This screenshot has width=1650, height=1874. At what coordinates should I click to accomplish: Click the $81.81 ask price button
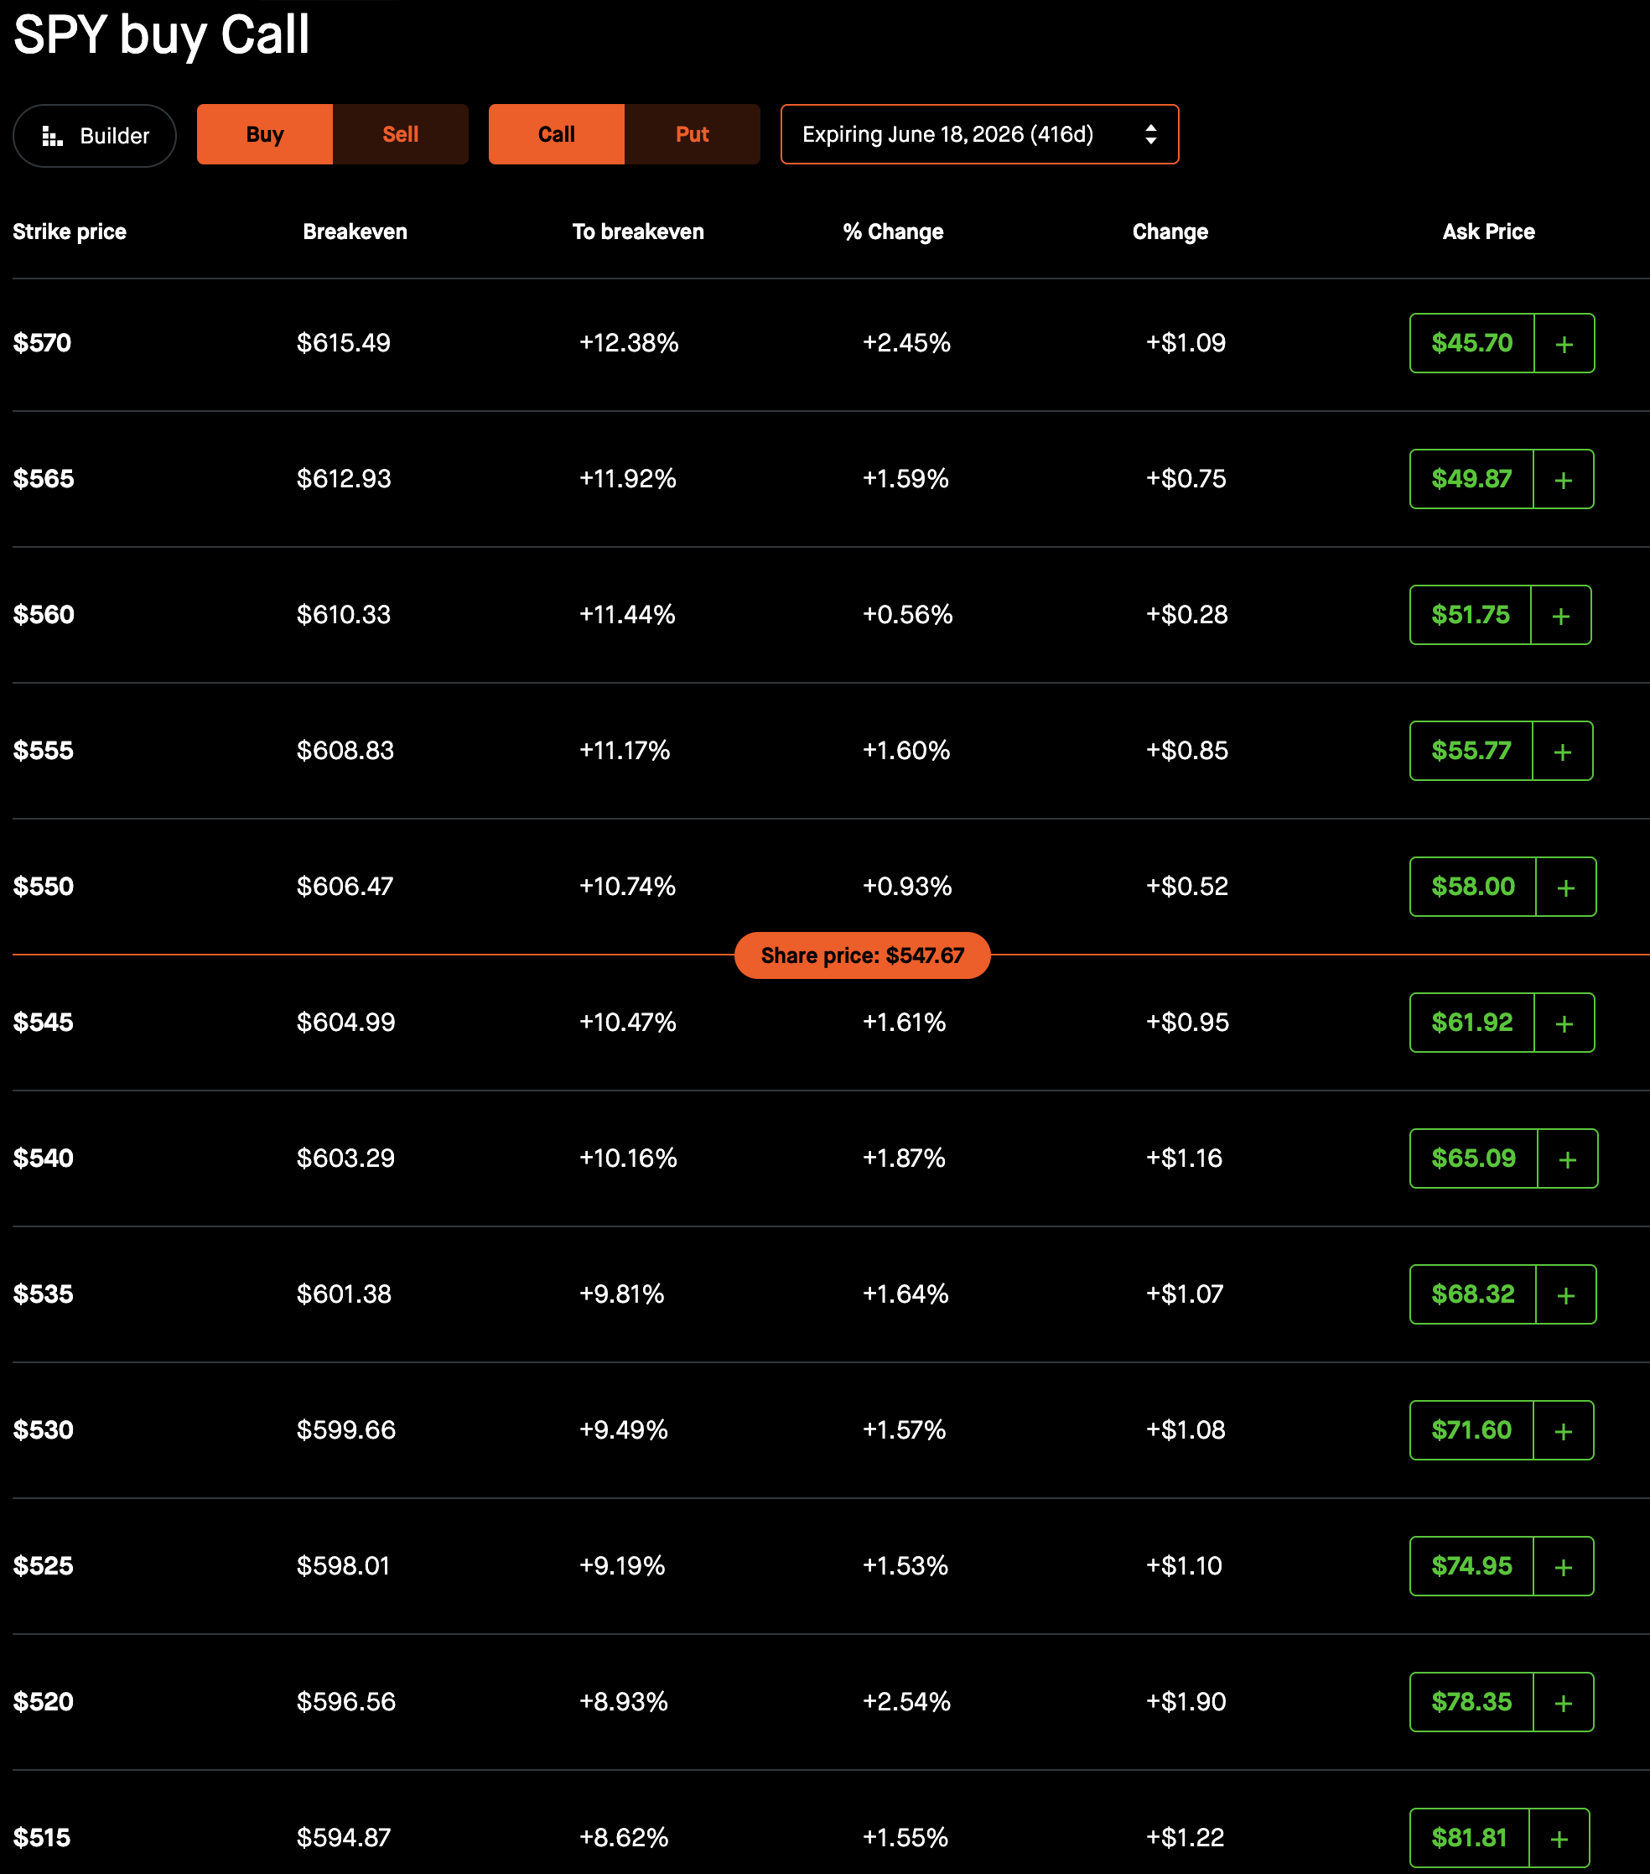click(x=1470, y=1837)
